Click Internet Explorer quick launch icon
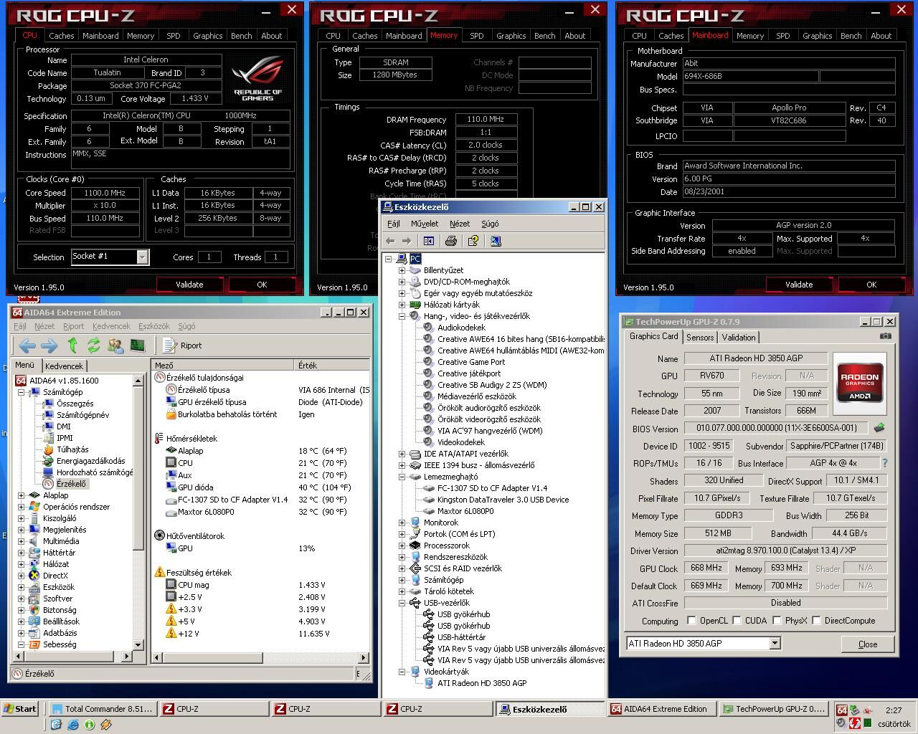Viewport: 918px width, 734px height. coord(73,725)
